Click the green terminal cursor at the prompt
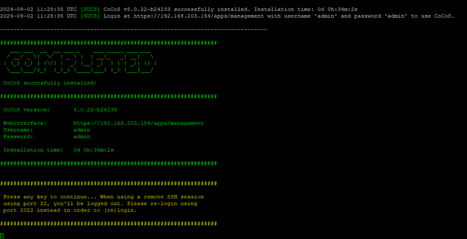 [x=2, y=236]
